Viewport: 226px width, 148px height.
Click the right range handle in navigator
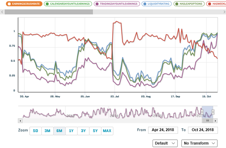click(x=213, y=112)
